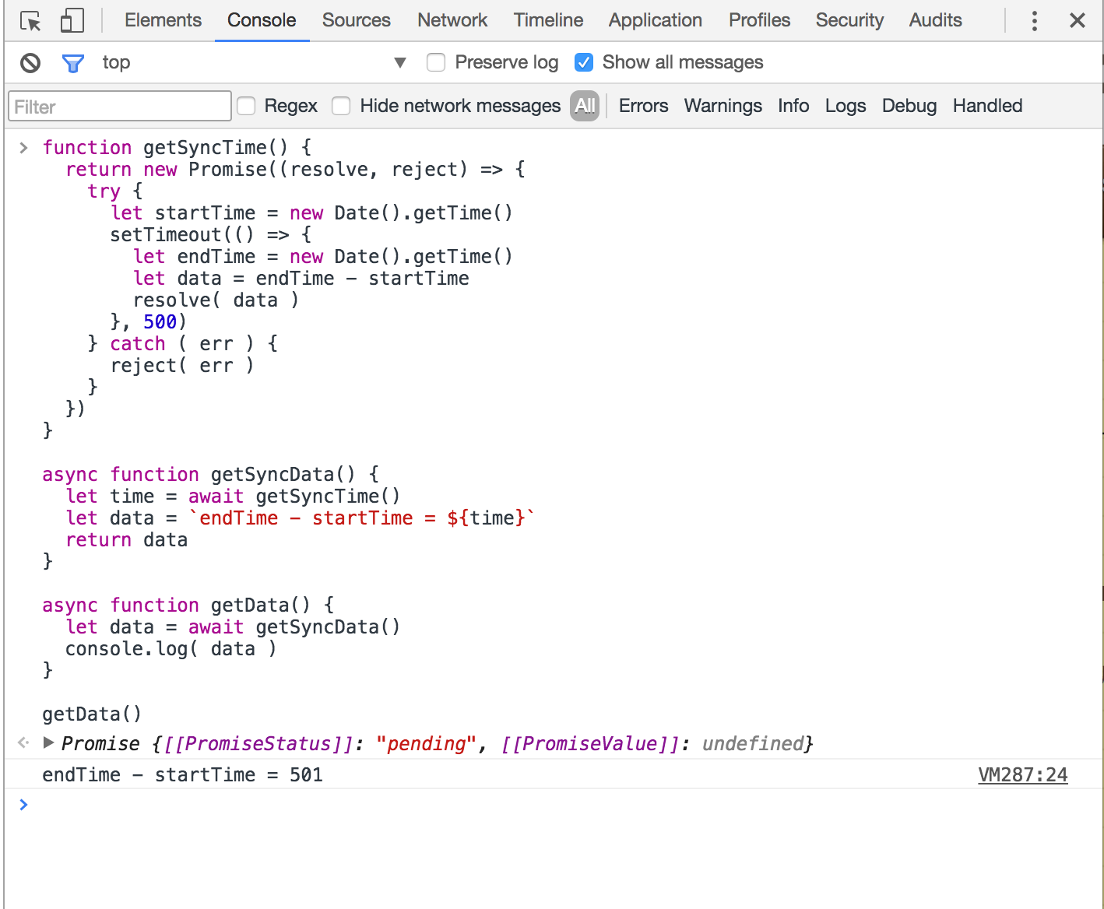
Task: Switch to the Network tab
Action: click(x=452, y=20)
